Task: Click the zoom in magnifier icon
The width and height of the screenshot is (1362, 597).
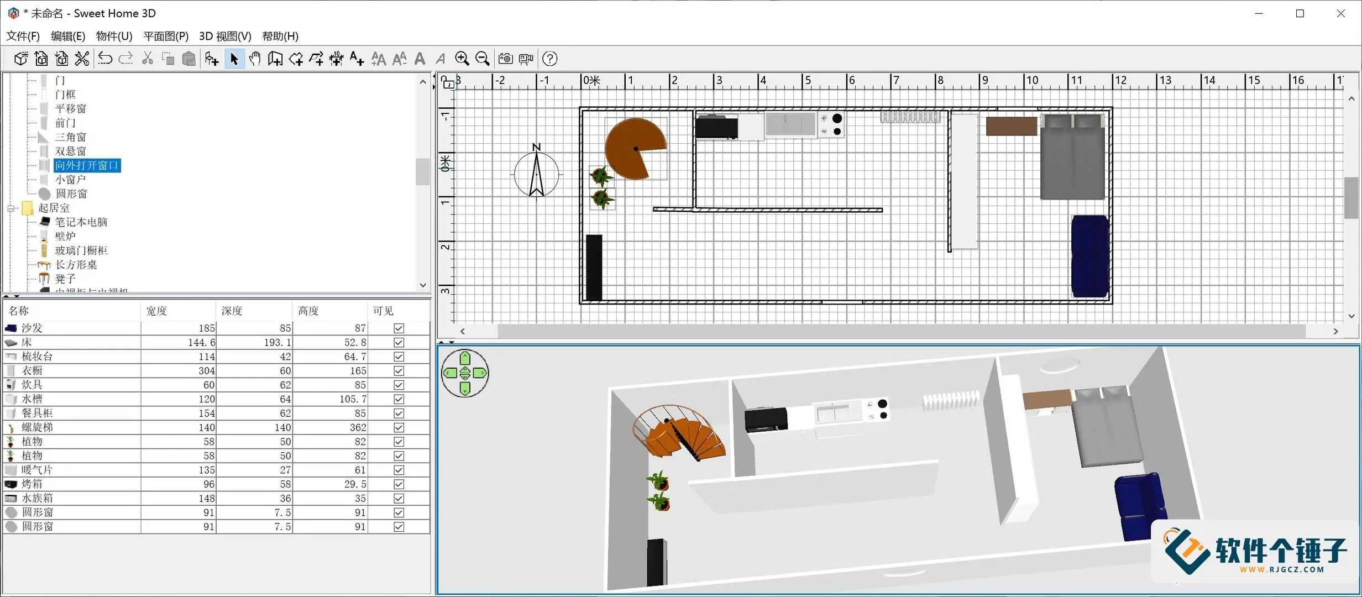Action: pos(462,59)
